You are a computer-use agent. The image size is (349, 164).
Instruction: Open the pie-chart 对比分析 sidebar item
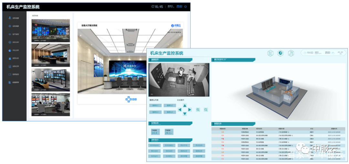13,50
